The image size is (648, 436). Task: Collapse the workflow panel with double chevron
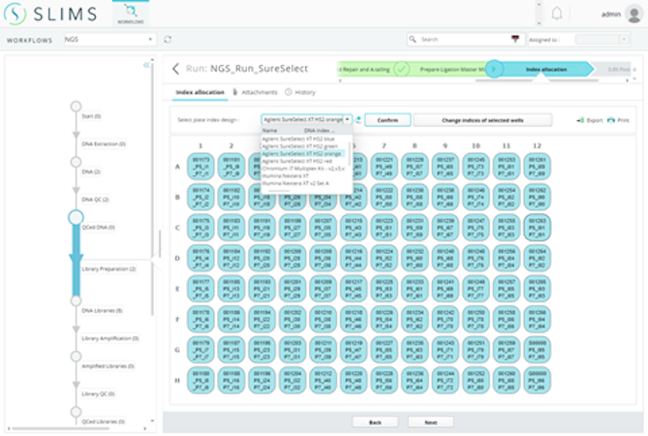coord(146,65)
